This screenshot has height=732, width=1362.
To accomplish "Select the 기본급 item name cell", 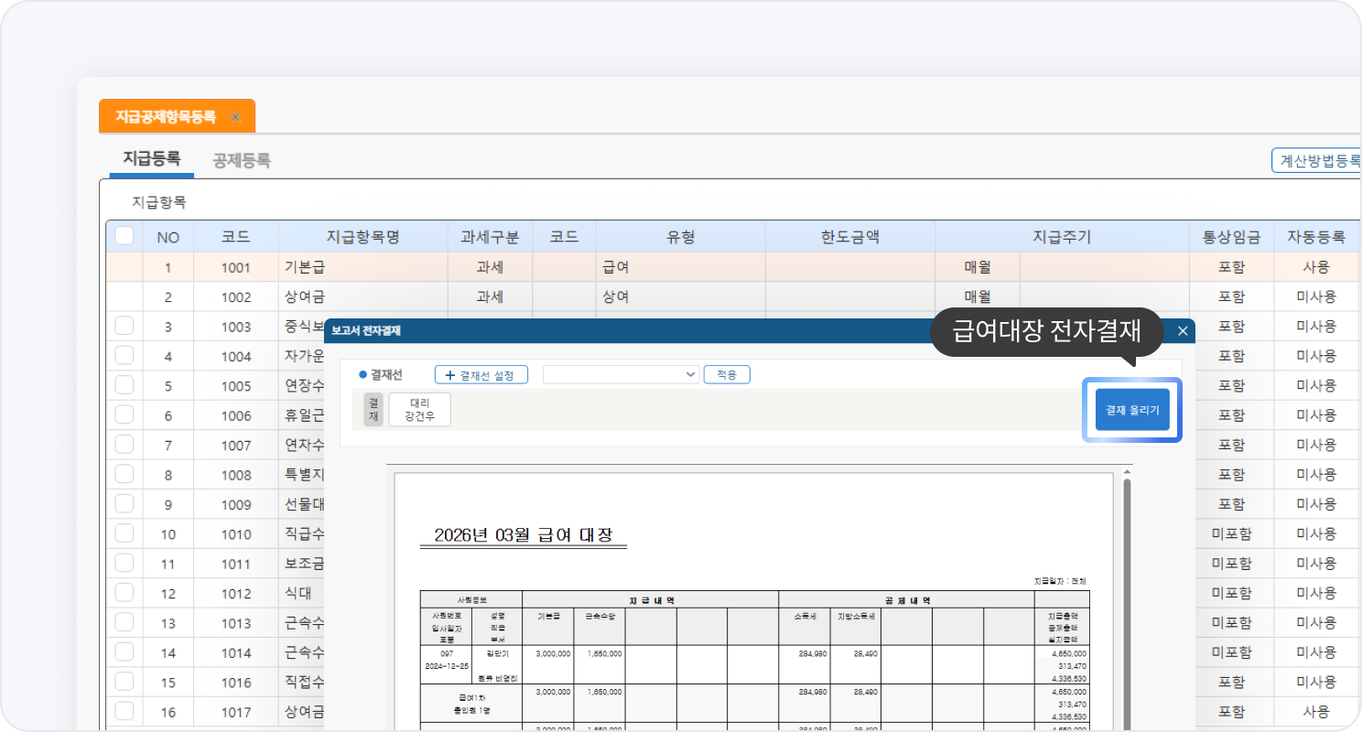I will [x=363, y=268].
